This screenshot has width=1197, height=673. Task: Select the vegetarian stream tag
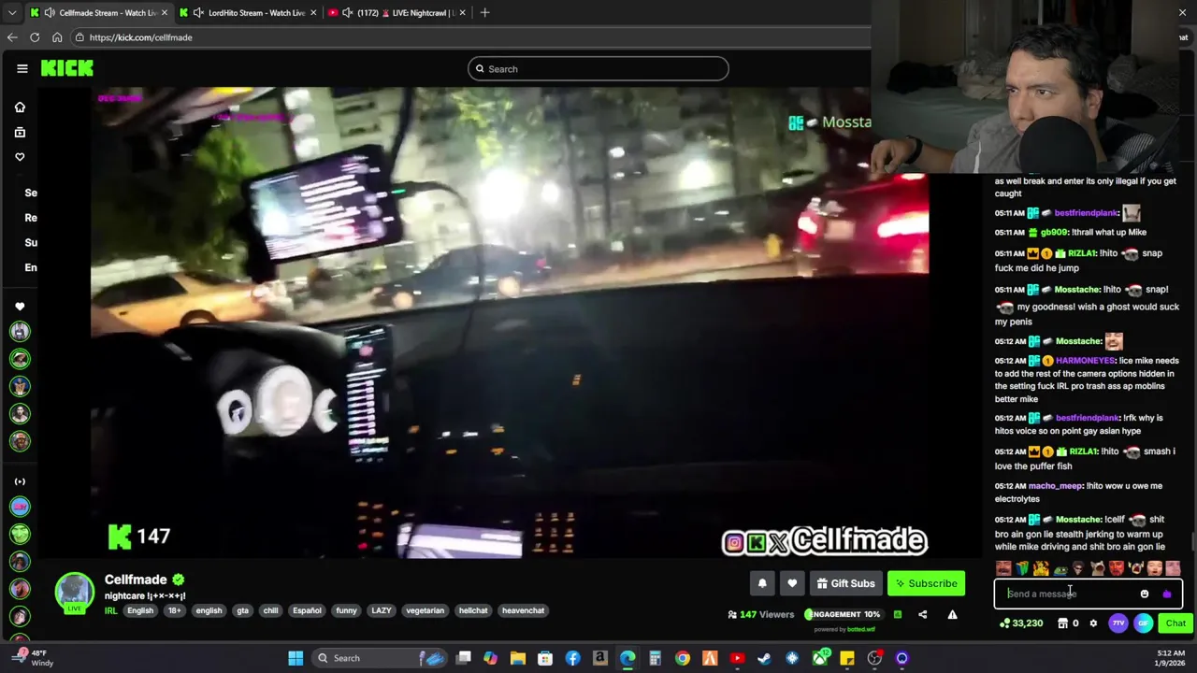[425, 610]
